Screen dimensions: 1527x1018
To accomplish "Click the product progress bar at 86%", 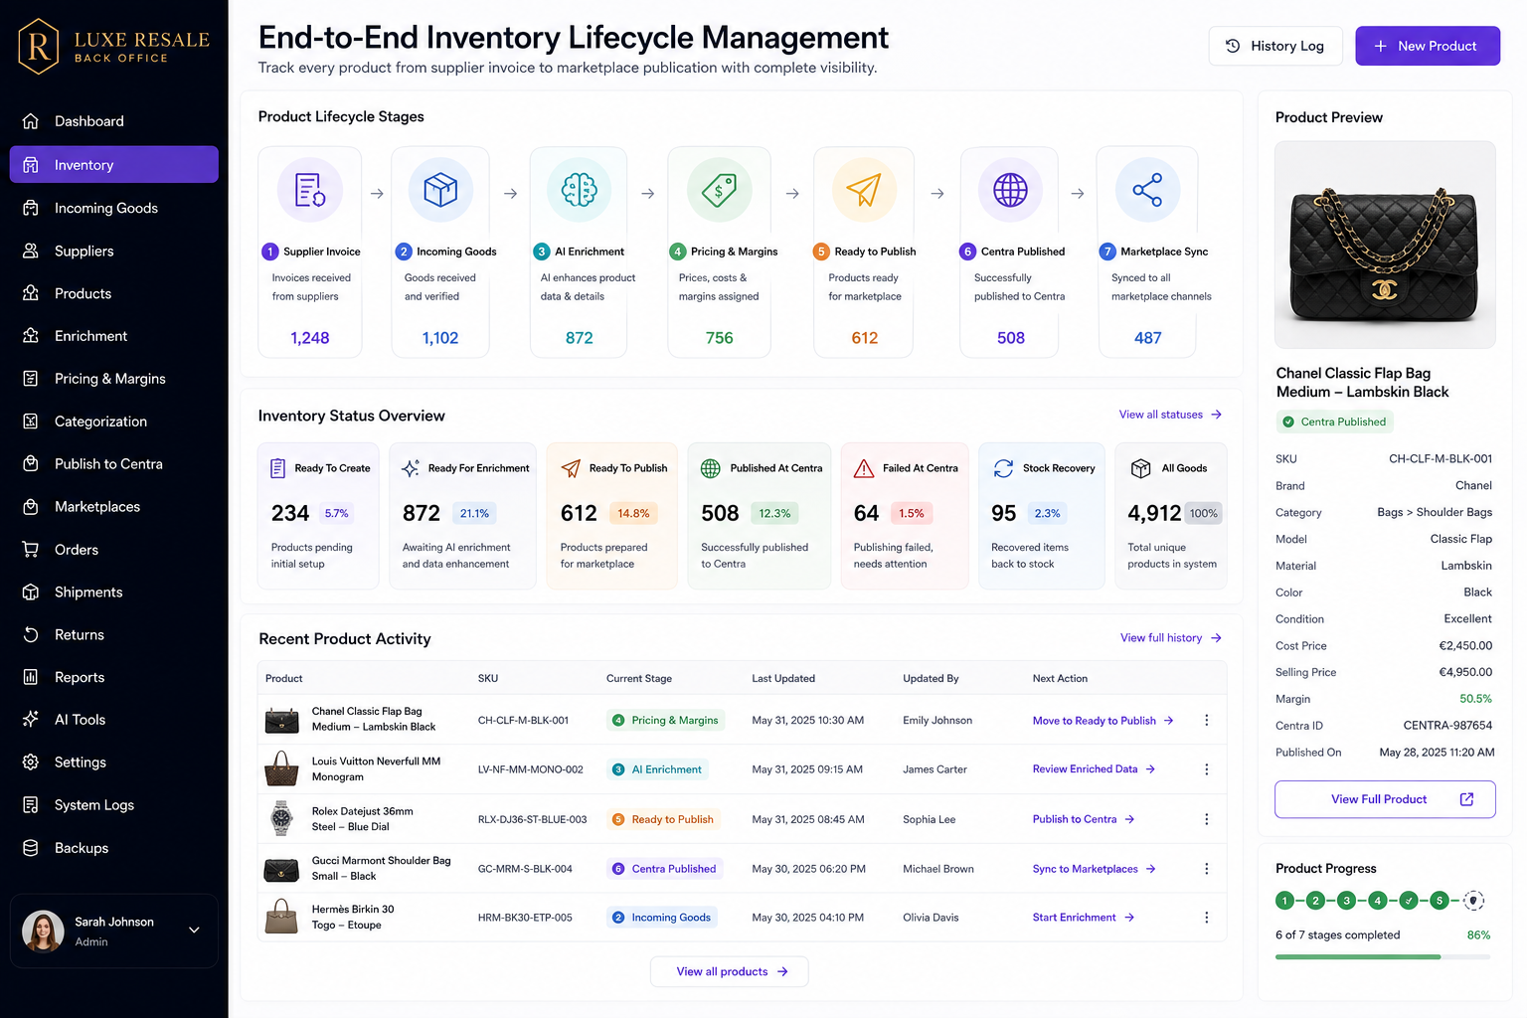I will 1383,956.
